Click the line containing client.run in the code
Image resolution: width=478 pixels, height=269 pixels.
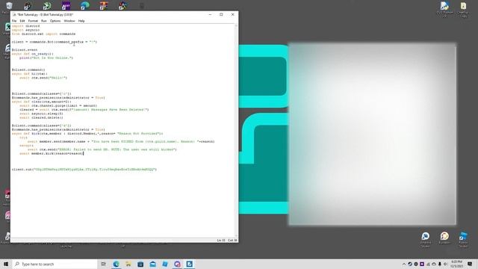coord(84,170)
